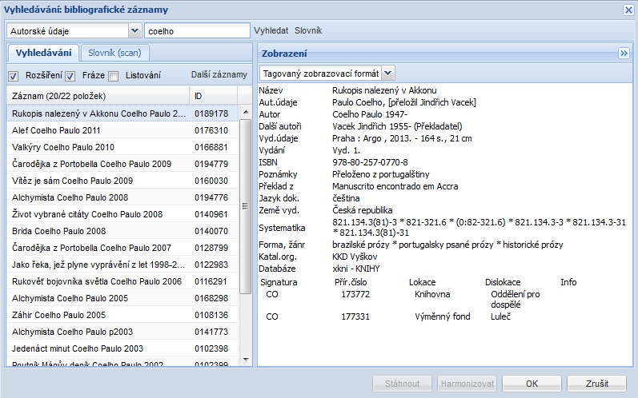Select the record Alef Coelho Paulo 2011
The height and width of the screenshot is (398, 638).
coord(56,130)
